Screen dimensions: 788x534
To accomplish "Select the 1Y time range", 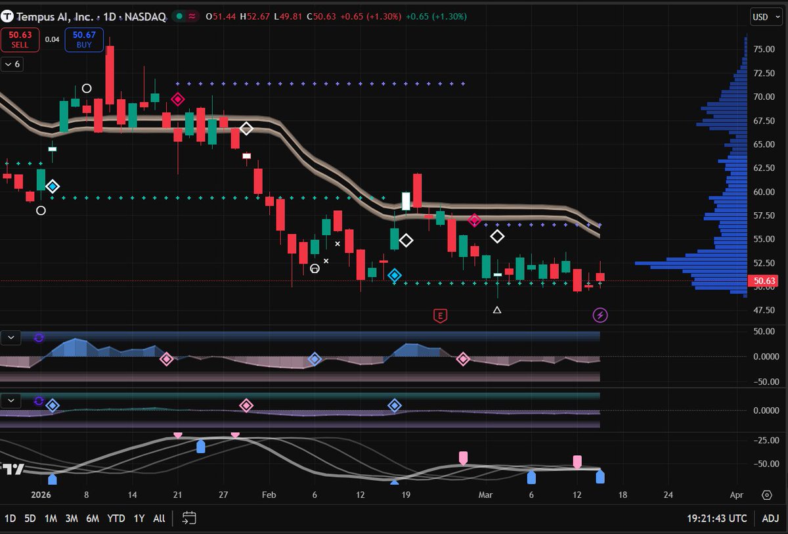I will (139, 518).
